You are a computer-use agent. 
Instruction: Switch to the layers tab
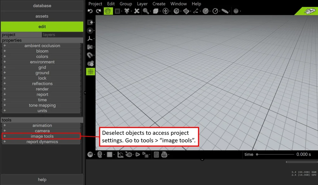(x=62, y=35)
